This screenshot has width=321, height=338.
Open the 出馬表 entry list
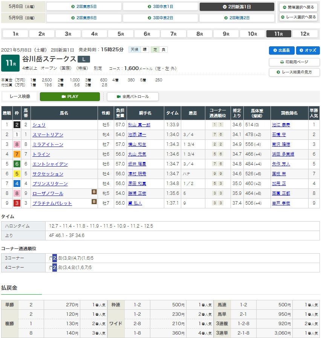(281, 50)
